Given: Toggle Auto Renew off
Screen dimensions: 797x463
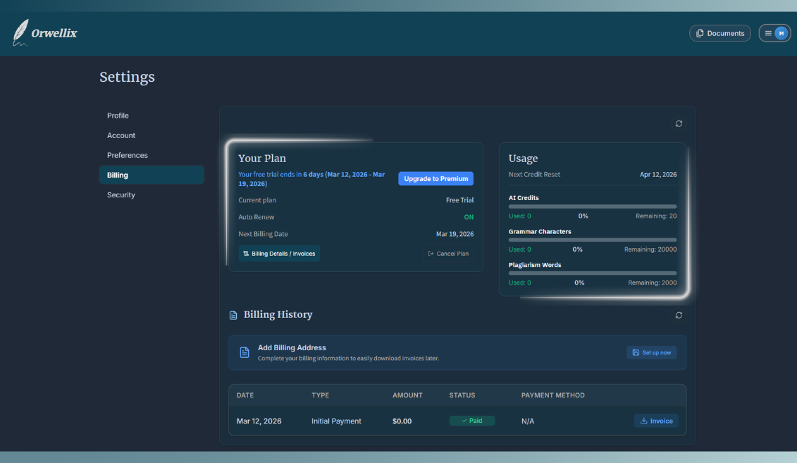Looking at the screenshot, I should (468, 216).
